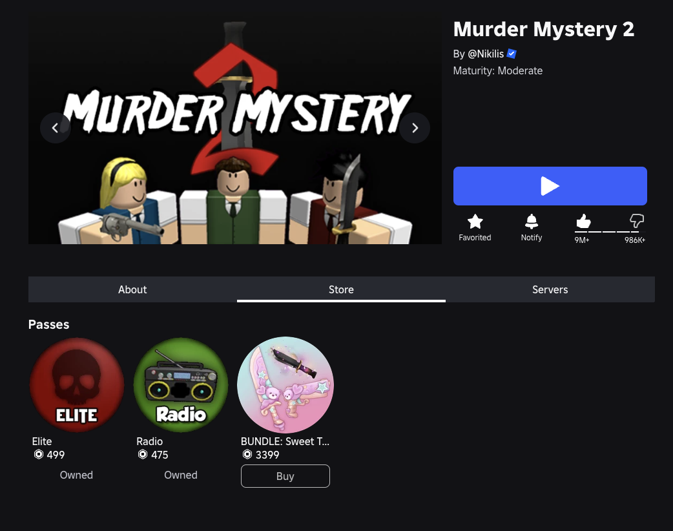Click the Owned label under Radio
This screenshot has height=531, width=673.
(x=181, y=475)
